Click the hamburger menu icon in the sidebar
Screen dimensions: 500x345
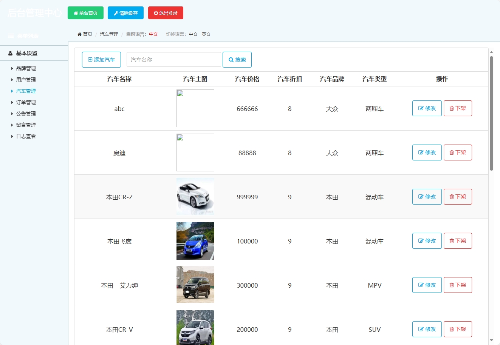tap(11, 35)
